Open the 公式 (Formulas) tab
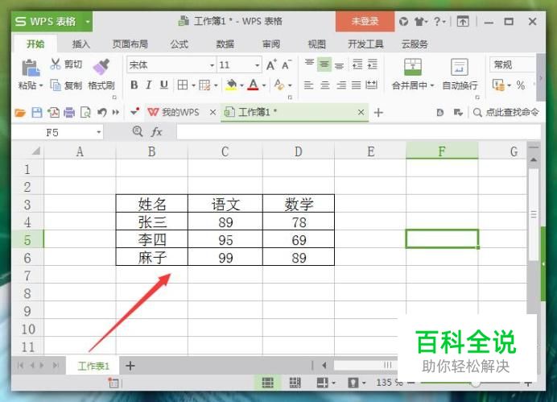 (179, 44)
